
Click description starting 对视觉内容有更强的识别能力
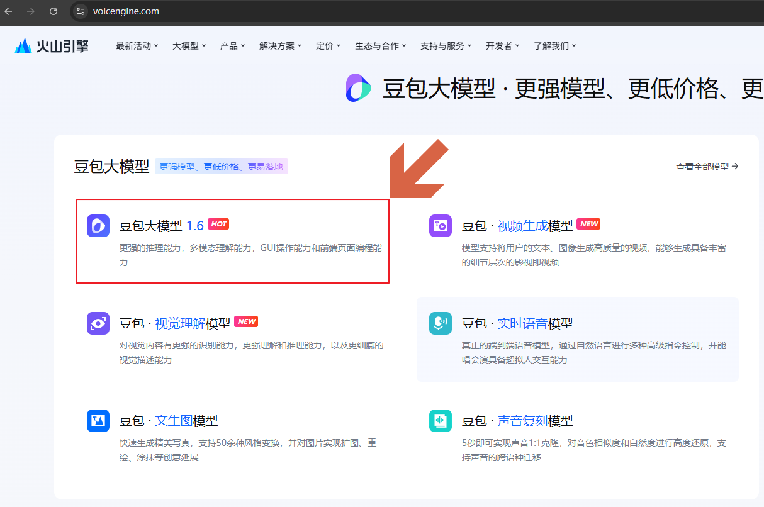(252, 352)
